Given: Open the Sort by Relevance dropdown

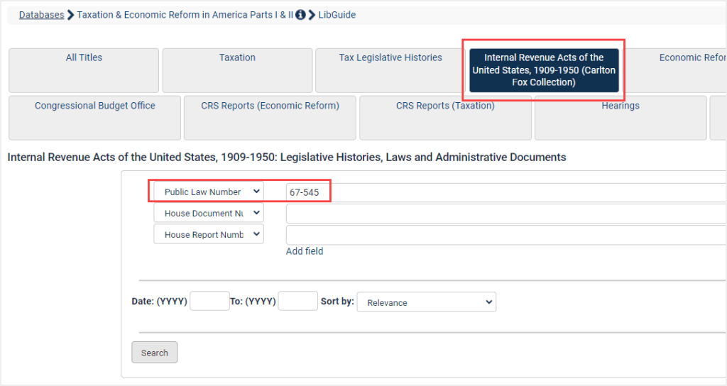Looking at the screenshot, I should [x=427, y=302].
